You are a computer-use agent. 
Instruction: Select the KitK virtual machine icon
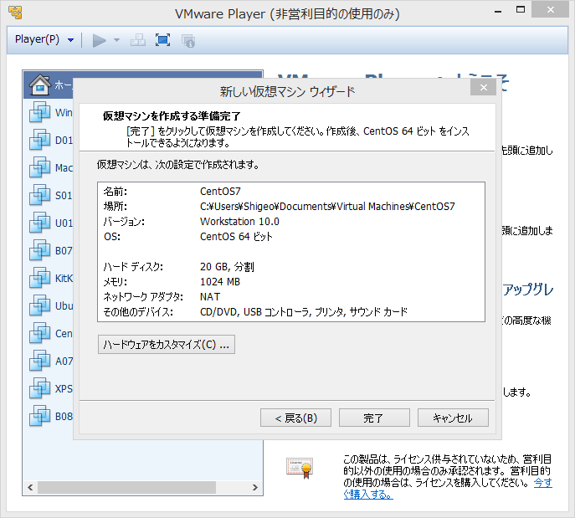[x=39, y=278]
